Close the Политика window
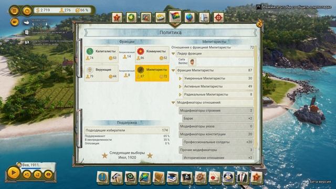Image resolution: width=336 pixels, height=189 pixels. pos(259,24)
